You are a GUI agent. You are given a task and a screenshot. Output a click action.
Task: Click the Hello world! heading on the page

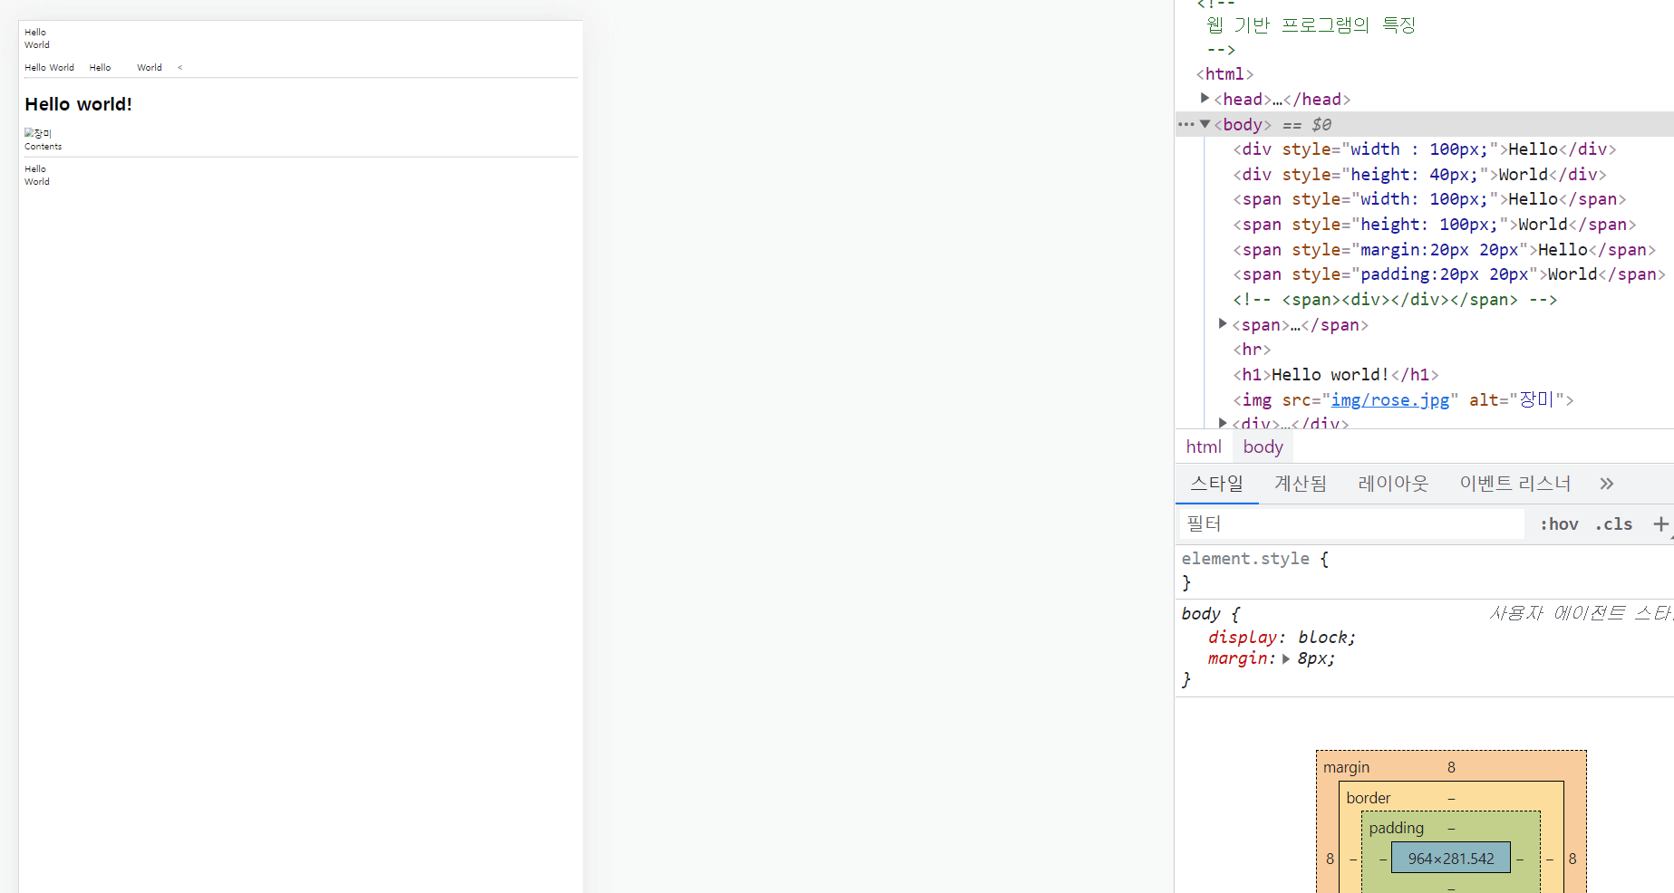click(79, 104)
